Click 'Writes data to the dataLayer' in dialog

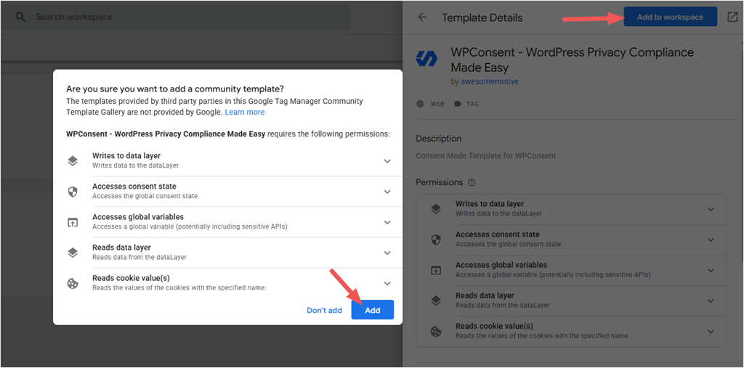click(x=135, y=165)
